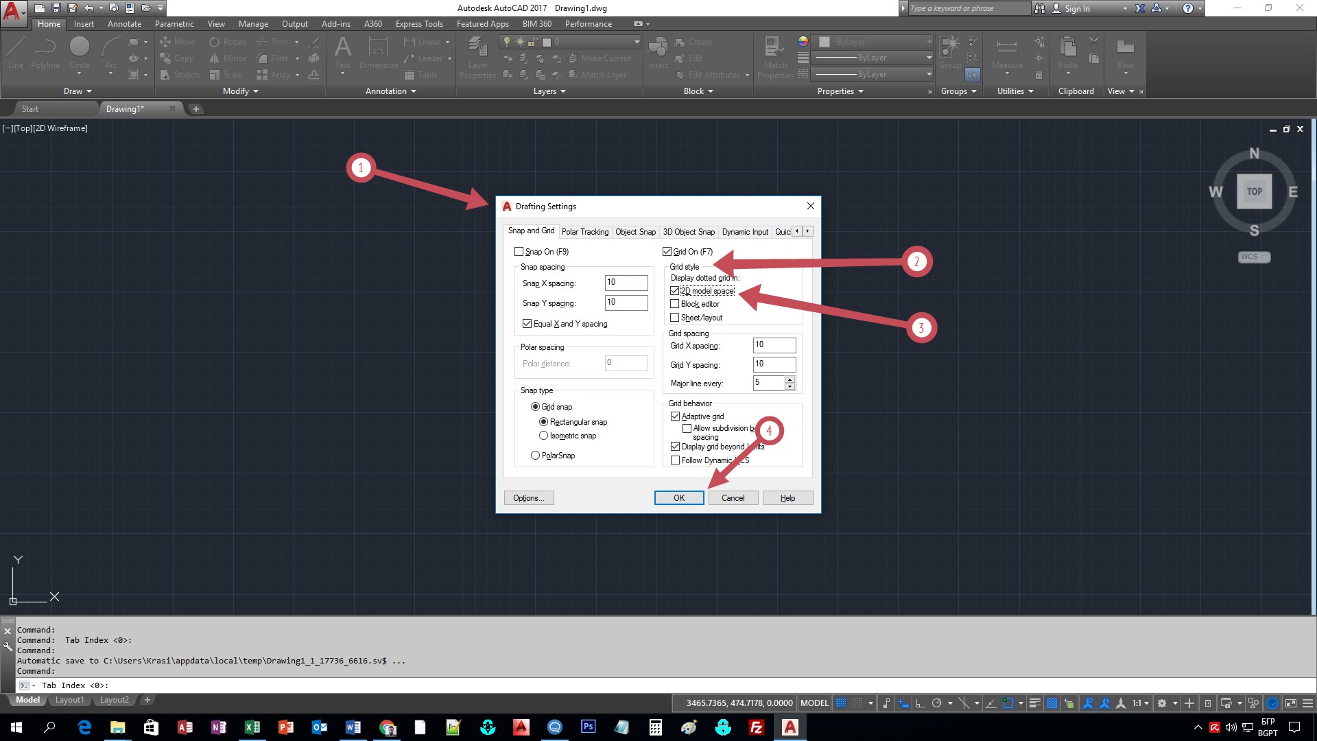This screenshot has width=1317, height=741.
Task: Click Sign In link
Action: click(1077, 8)
